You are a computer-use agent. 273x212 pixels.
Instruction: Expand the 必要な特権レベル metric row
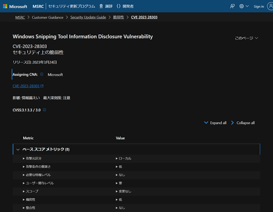click(37, 175)
